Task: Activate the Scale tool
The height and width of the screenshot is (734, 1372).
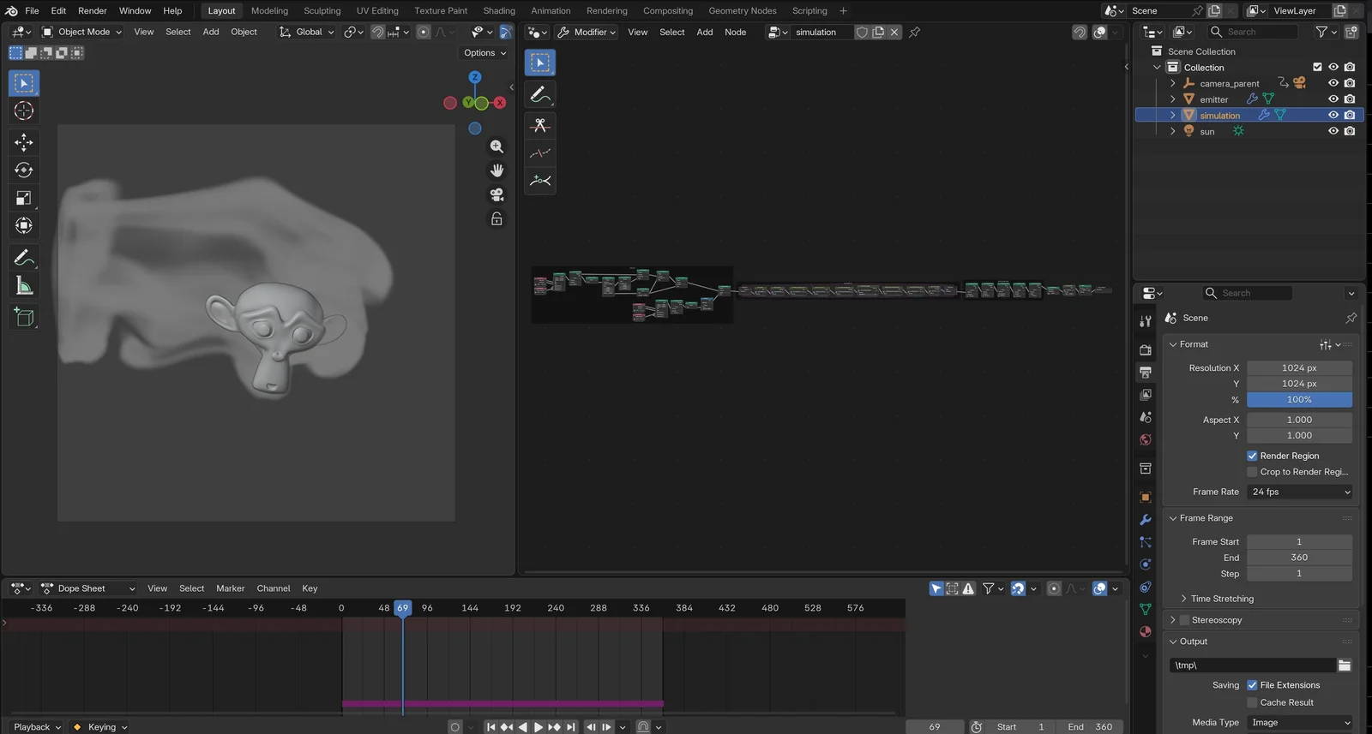Action: click(24, 198)
